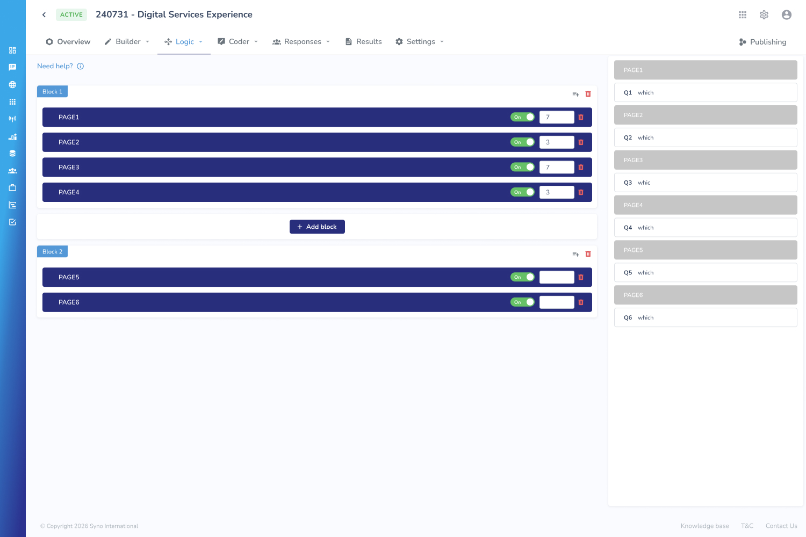The height and width of the screenshot is (537, 806).
Task: Click the Block 1 label
Action: pyautogui.click(x=52, y=92)
